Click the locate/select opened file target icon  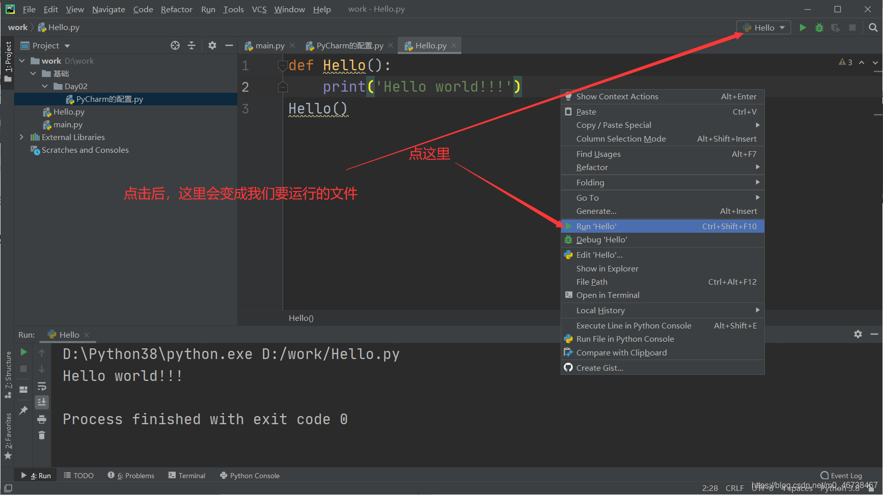[x=175, y=45]
